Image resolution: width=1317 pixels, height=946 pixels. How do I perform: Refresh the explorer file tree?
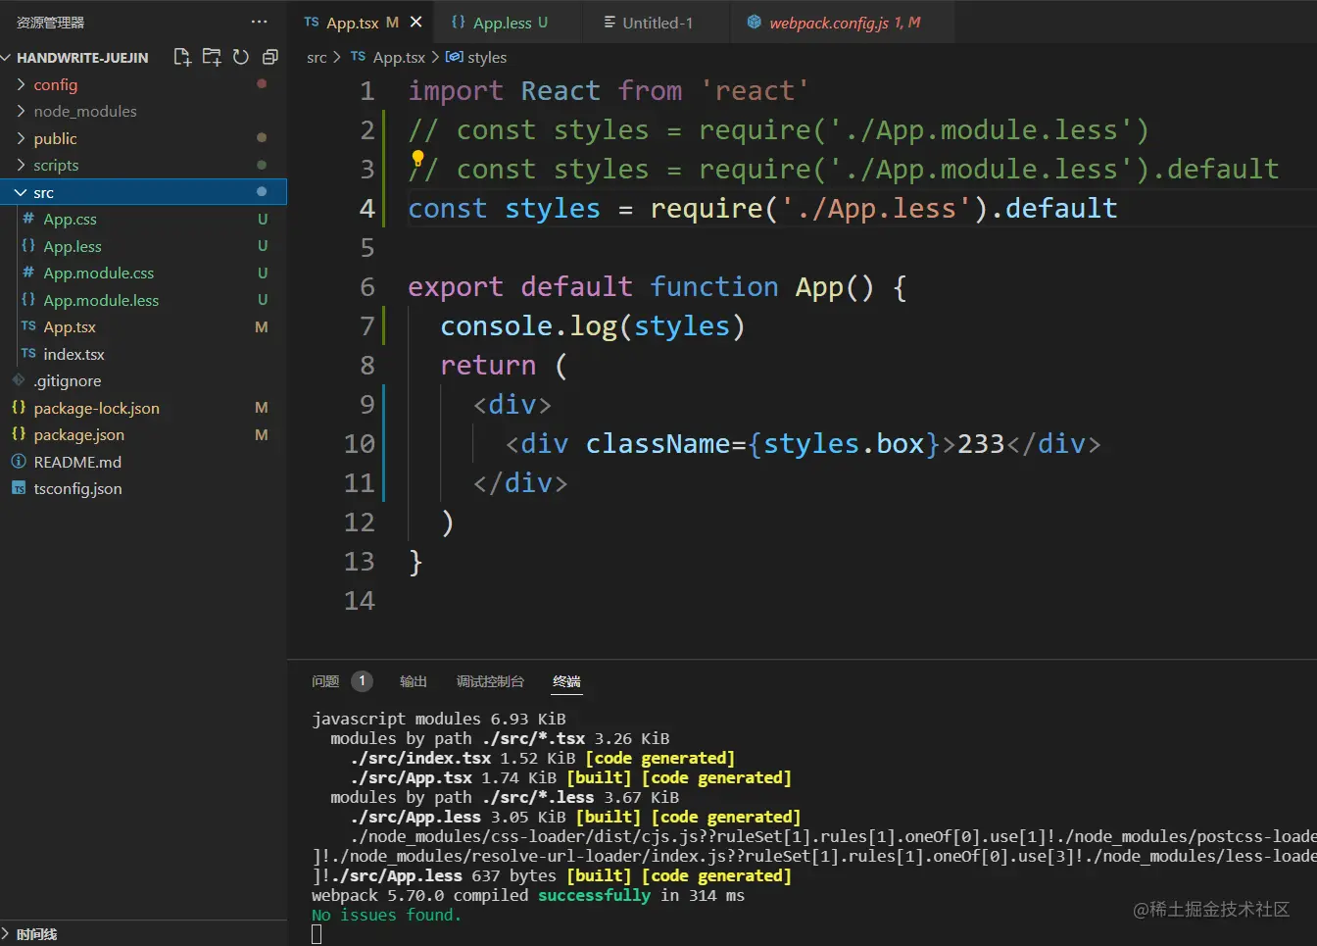click(x=241, y=57)
